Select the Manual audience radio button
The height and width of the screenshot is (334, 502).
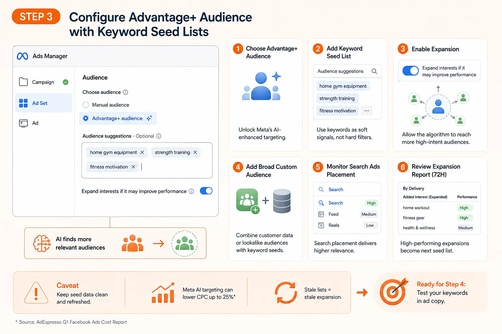[86, 105]
